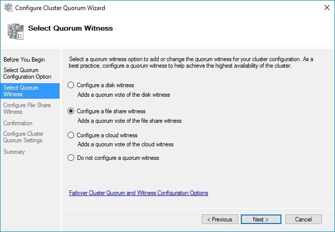Click the Select Quorum Witness step
Image resolution: width=335 pixels, height=232 pixels.
point(21,91)
